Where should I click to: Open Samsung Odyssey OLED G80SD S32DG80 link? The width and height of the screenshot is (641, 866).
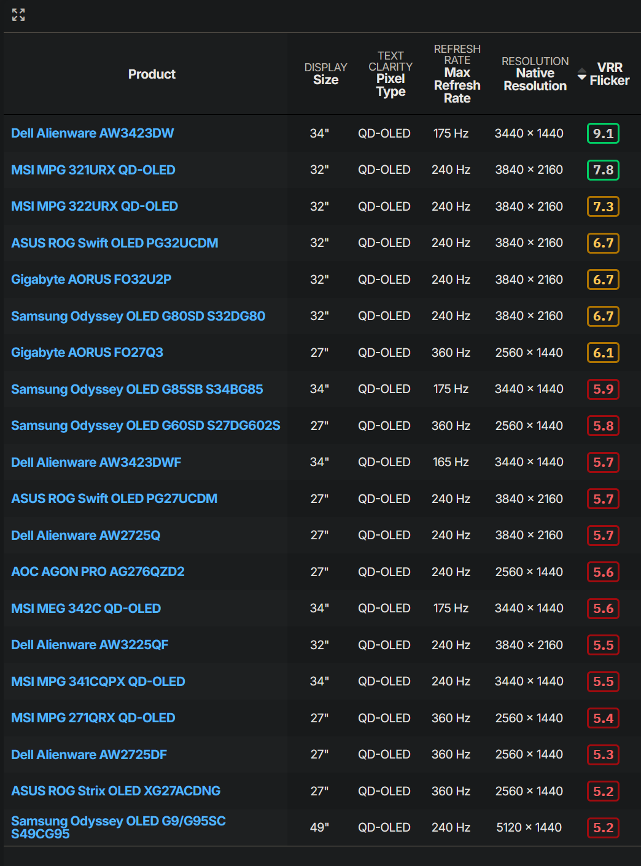pos(138,316)
